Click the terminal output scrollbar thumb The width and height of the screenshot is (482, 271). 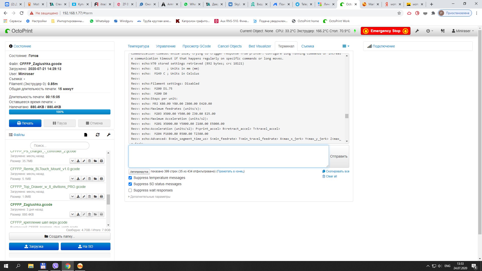[347, 116]
